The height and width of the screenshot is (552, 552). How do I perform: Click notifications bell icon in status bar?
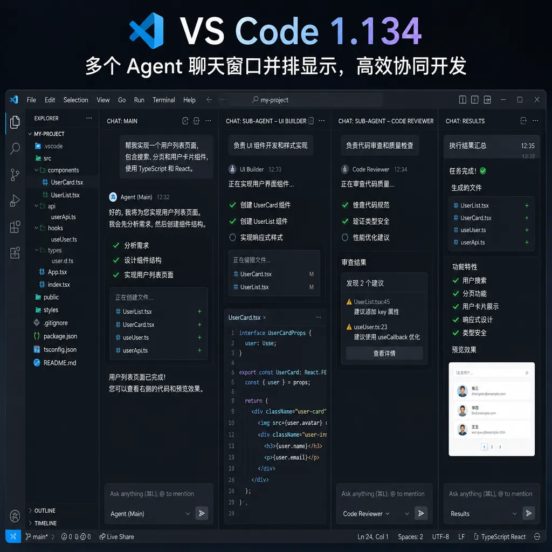point(537,536)
